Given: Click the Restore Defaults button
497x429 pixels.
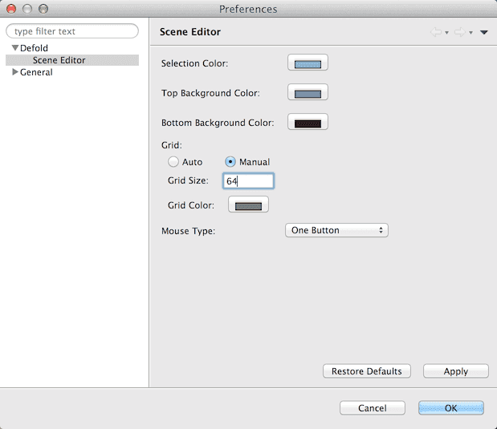Looking at the screenshot, I should click(366, 371).
